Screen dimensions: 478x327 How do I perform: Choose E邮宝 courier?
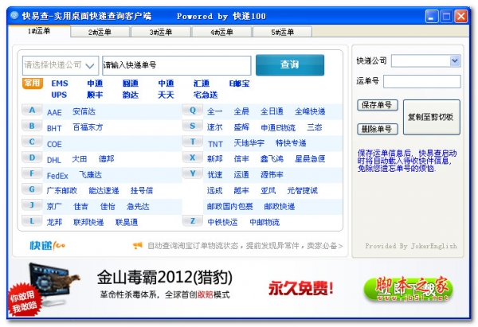[239, 84]
